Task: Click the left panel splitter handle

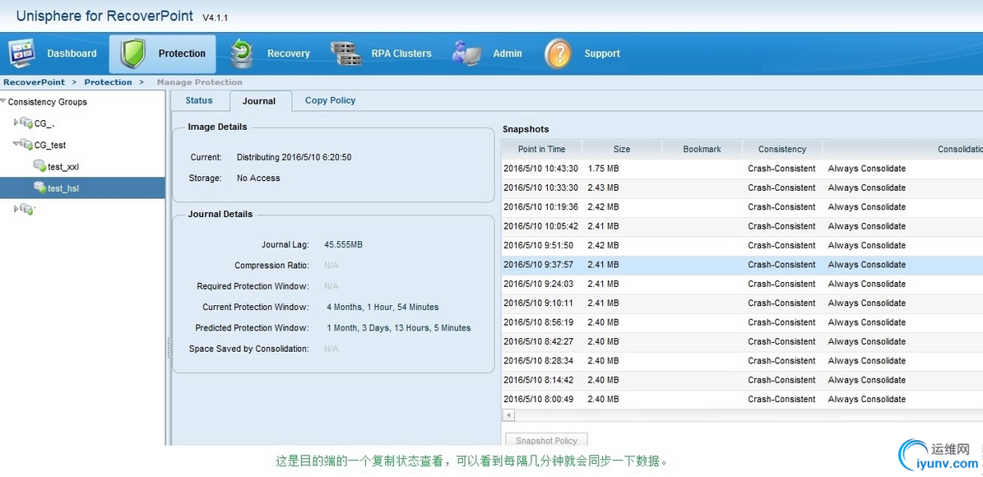Action: pos(168,348)
